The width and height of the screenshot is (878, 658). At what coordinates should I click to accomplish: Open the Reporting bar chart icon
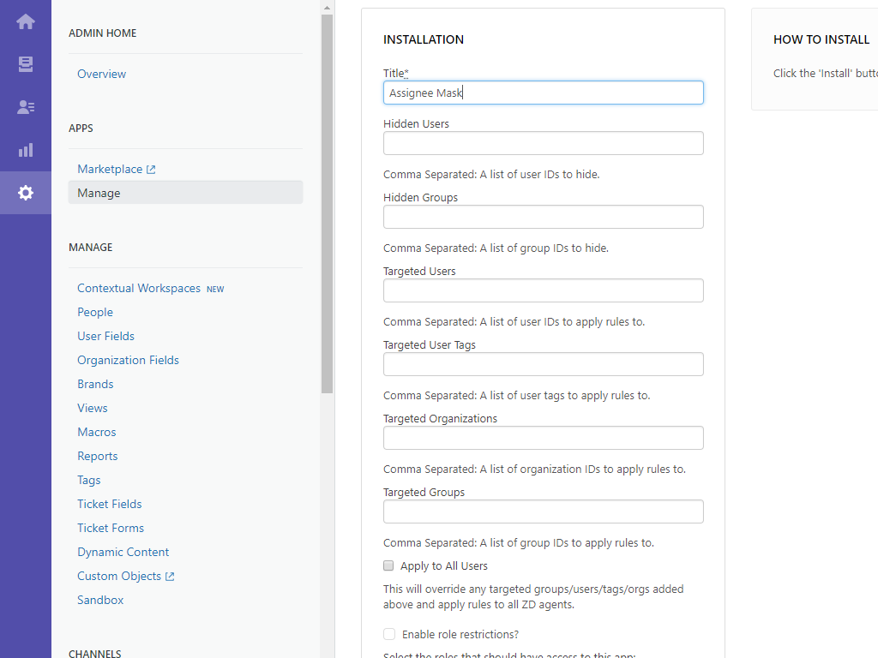[26, 150]
